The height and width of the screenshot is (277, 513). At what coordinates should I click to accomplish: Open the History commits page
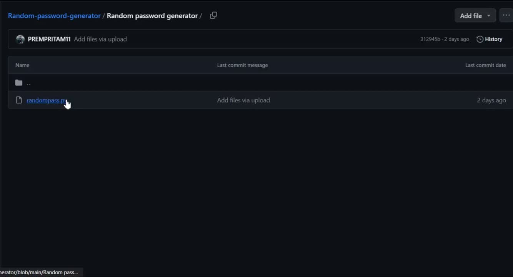pos(490,39)
